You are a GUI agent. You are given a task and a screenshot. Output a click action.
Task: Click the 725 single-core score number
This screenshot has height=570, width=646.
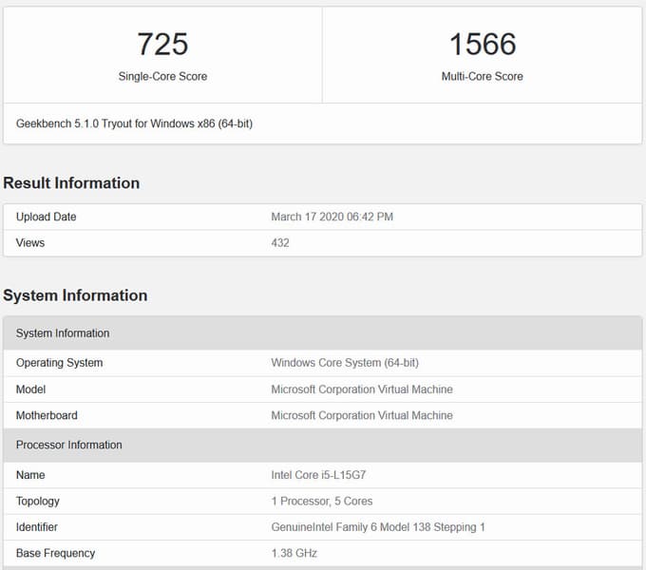coord(162,44)
